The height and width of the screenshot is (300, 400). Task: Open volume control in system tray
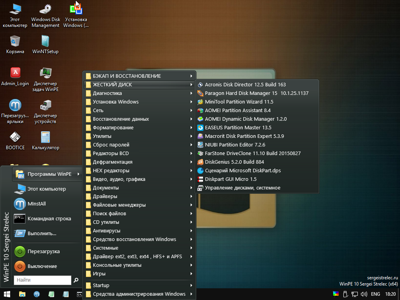pos(364,294)
